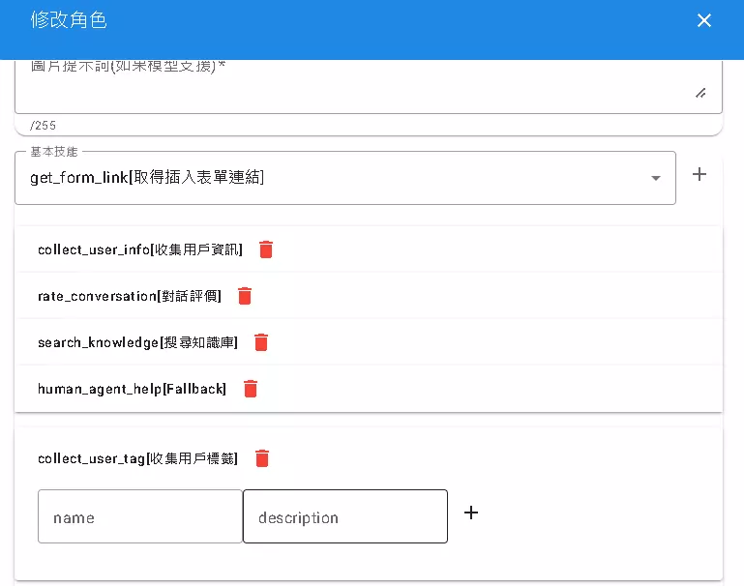Viewport: 744px width, 586px height.
Task: Click the search_knowledge[搜尋知識庫] label
Action: pos(137,342)
